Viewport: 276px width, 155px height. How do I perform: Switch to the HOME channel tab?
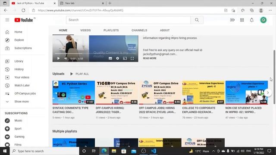coord(63,31)
